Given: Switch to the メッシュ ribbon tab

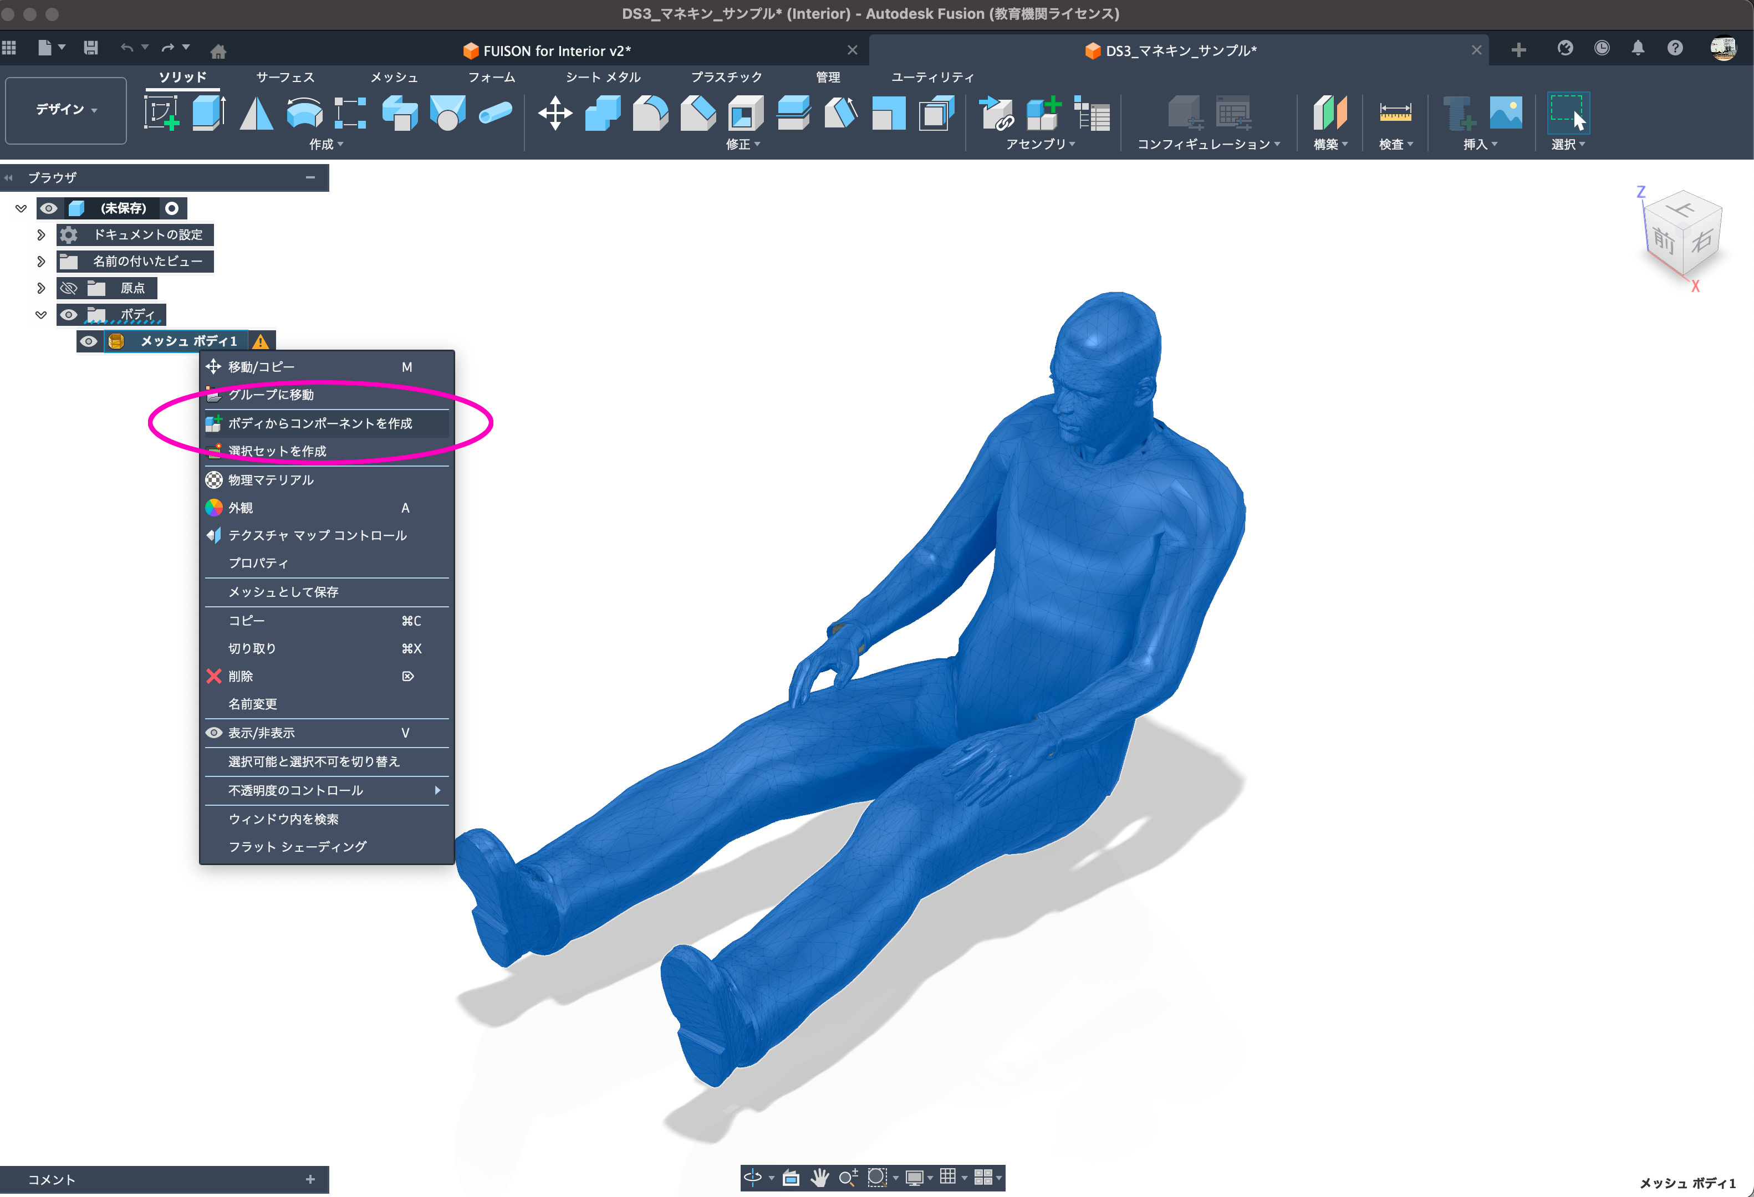Looking at the screenshot, I should (x=393, y=77).
